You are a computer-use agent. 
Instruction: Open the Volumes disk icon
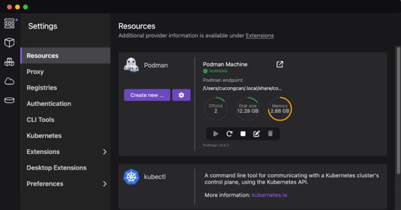click(x=9, y=100)
